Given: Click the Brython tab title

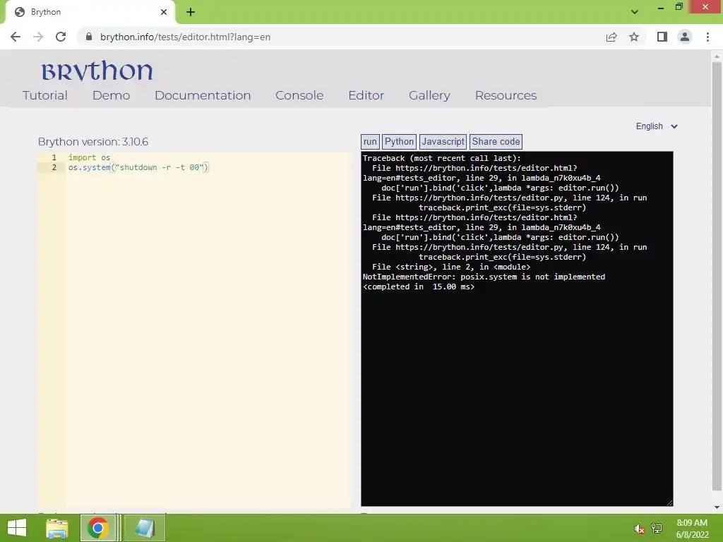Looking at the screenshot, I should (46, 12).
